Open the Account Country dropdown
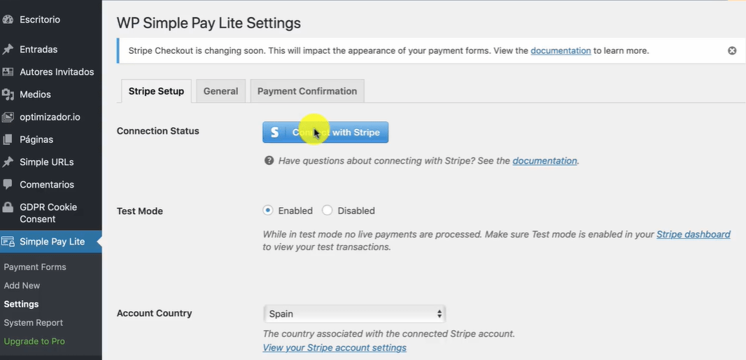Image resolution: width=746 pixels, height=360 pixels. point(354,314)
